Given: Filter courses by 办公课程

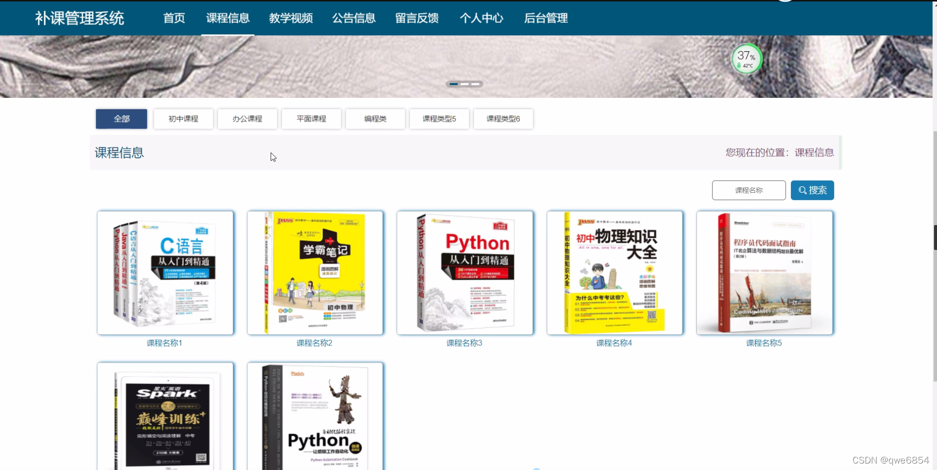Looking at the screenshot, I should [247, 119].
